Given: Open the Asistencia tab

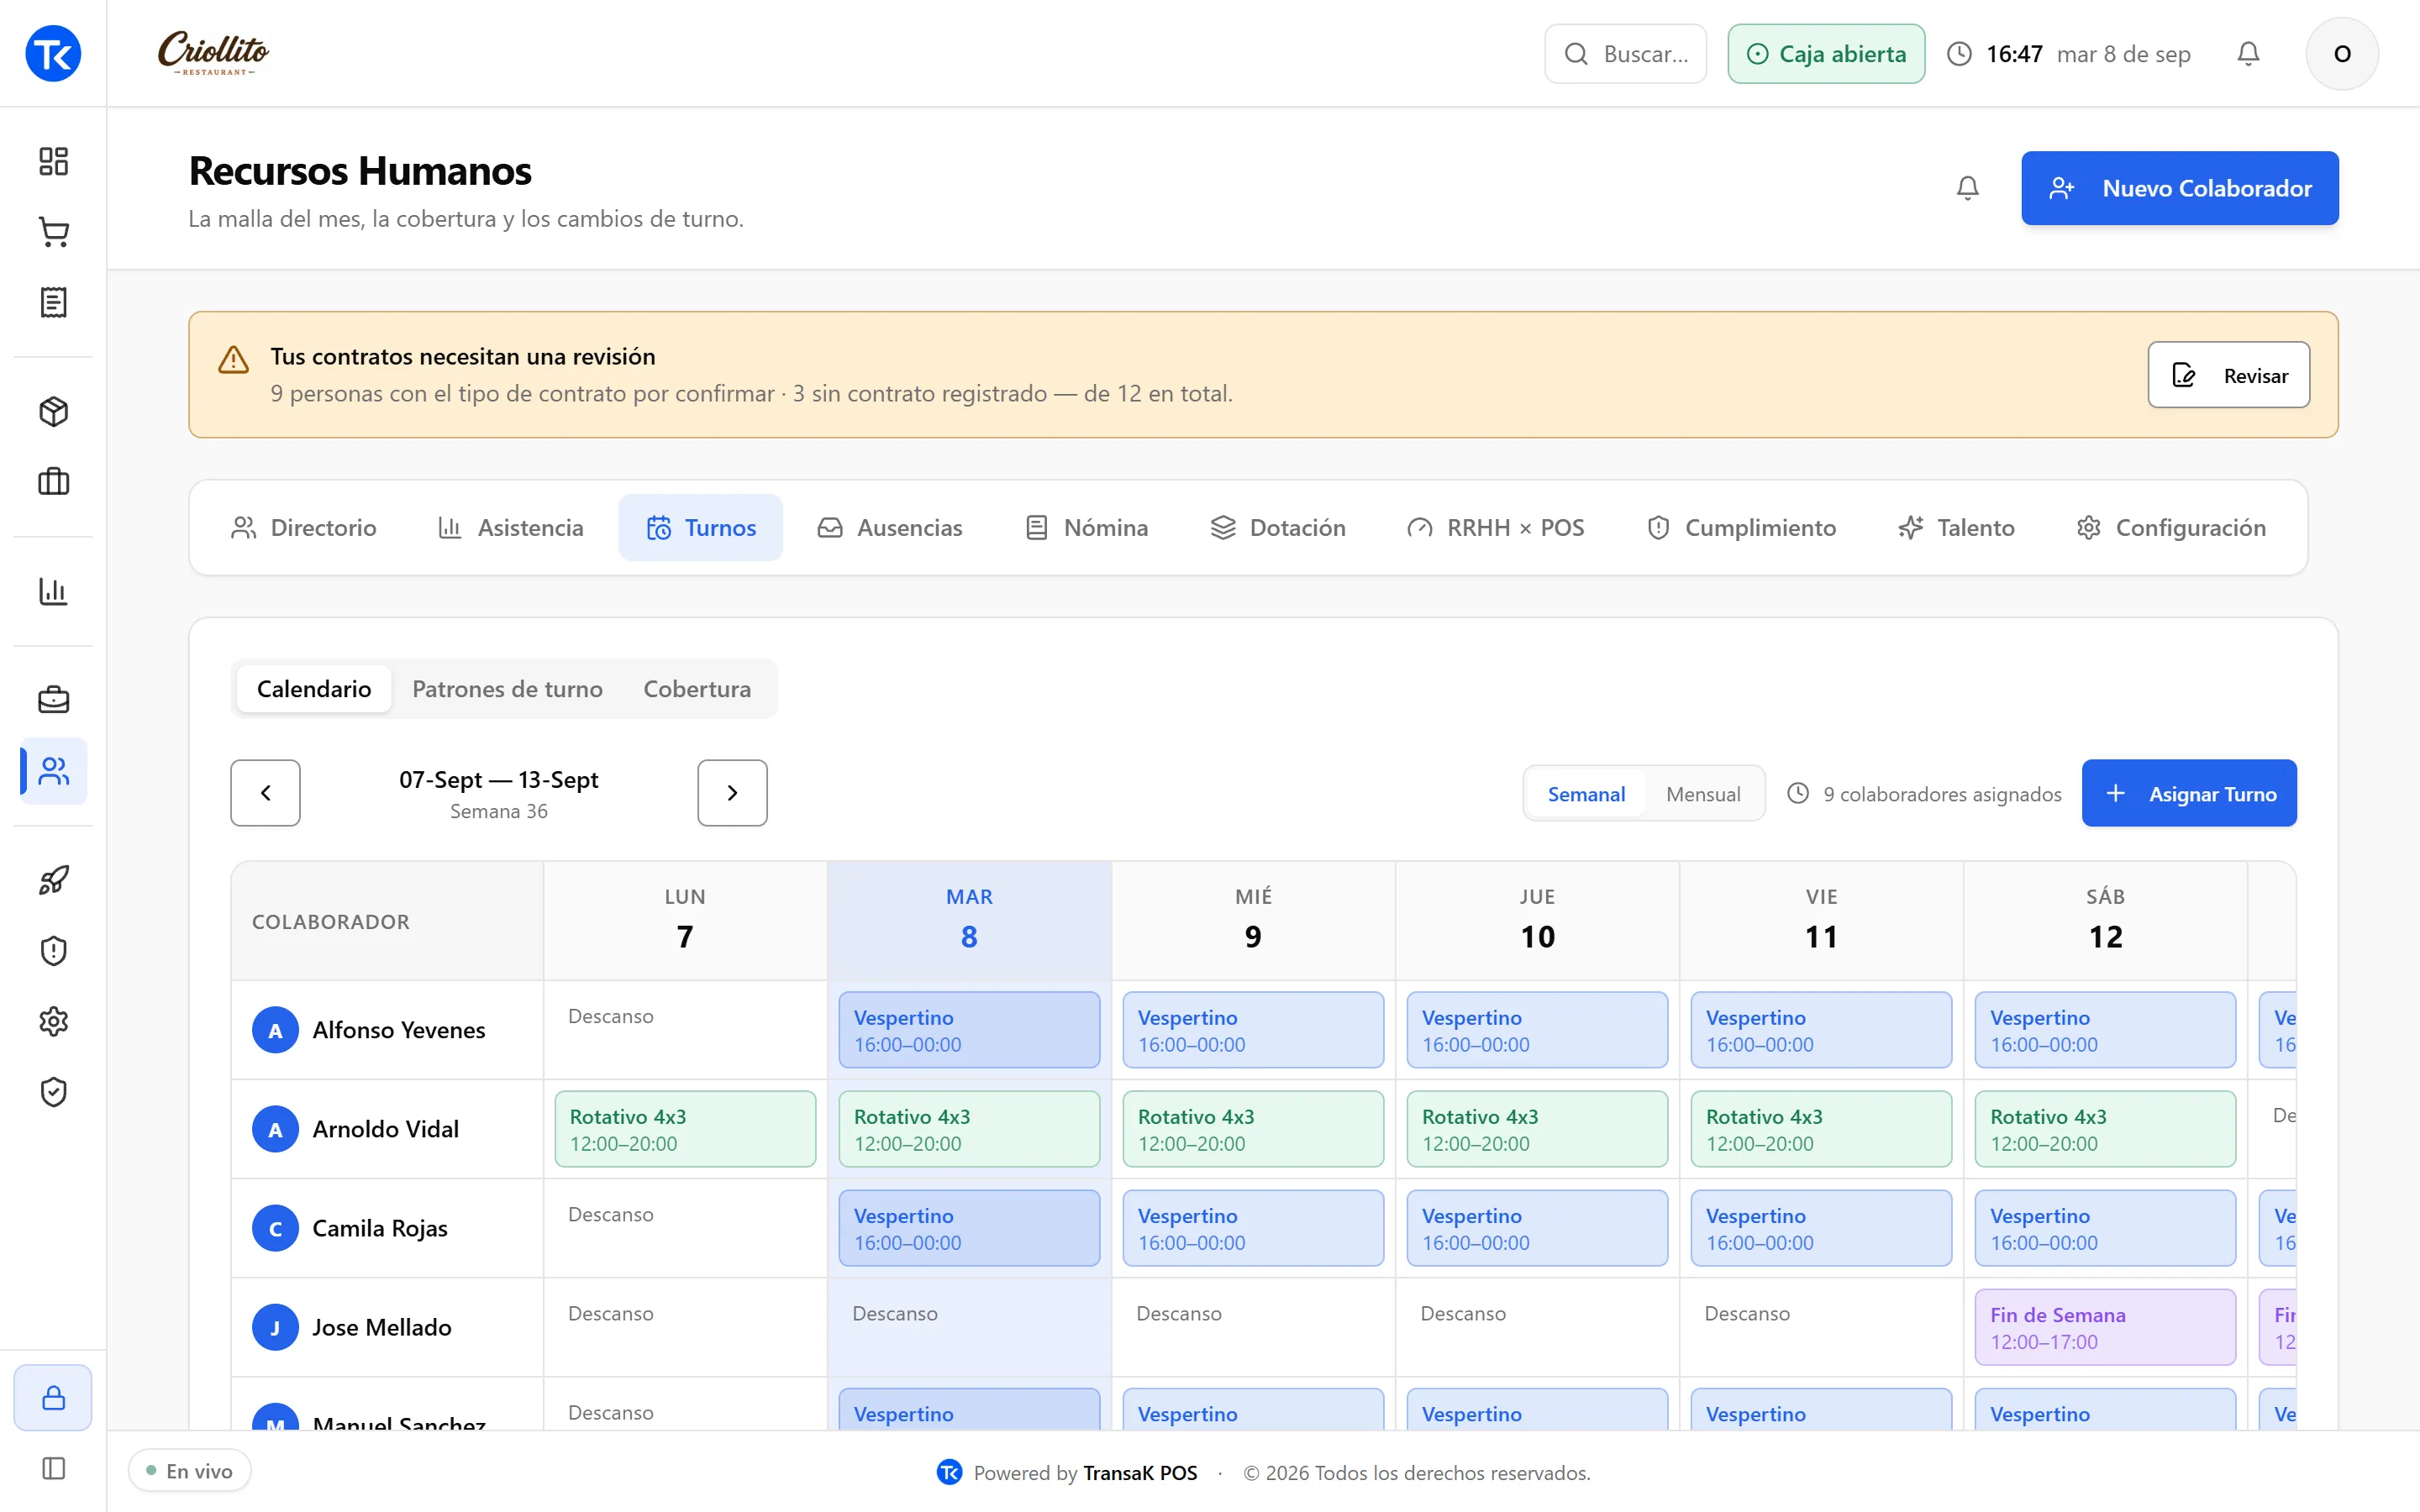Looking at the screenshot, I should coord(511,527).
